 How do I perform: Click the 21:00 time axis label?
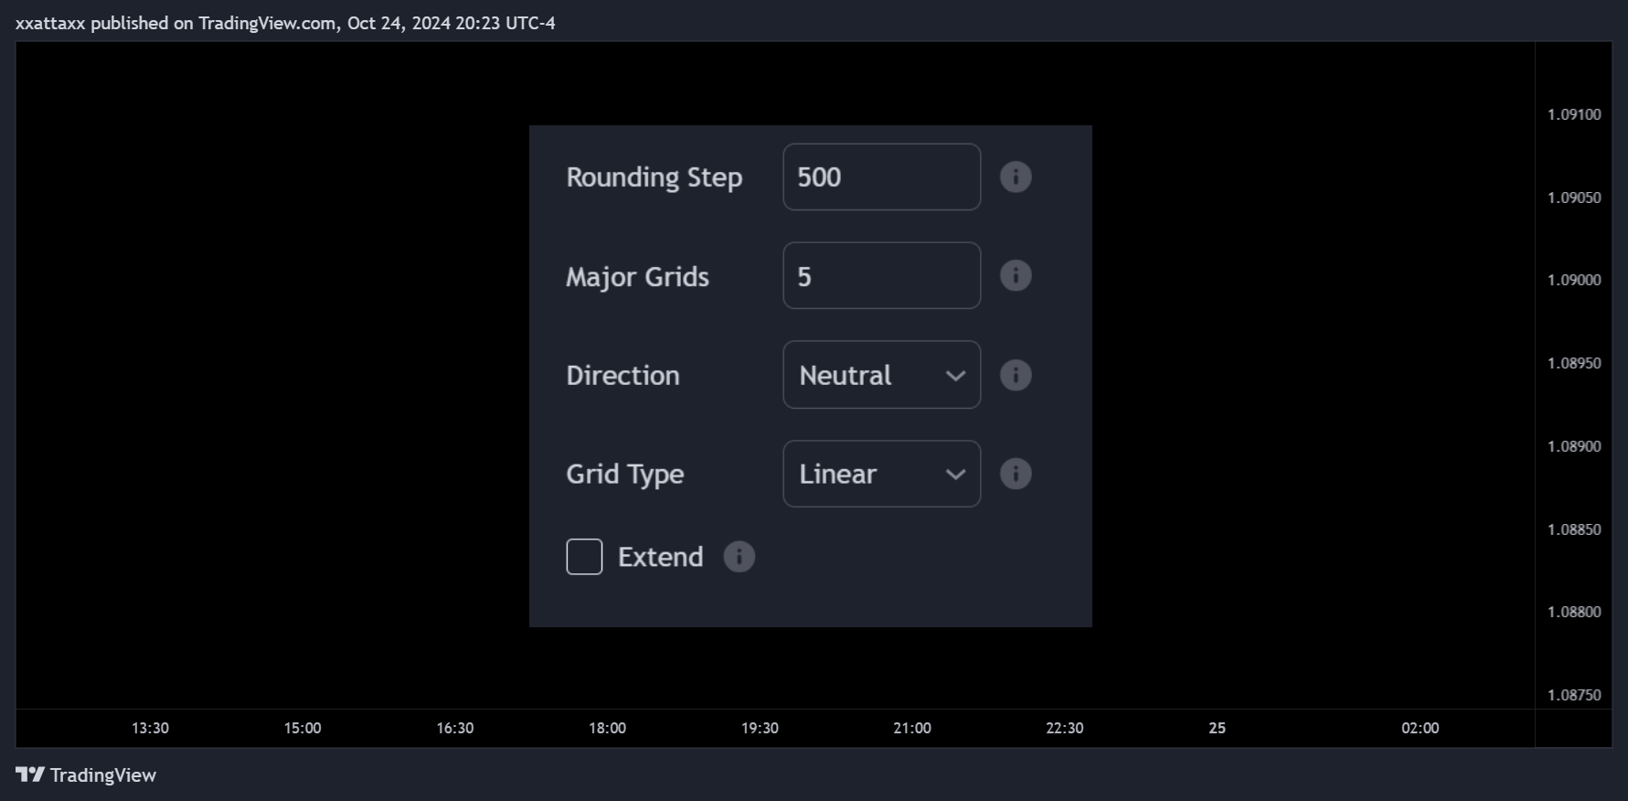pos(912,728)
